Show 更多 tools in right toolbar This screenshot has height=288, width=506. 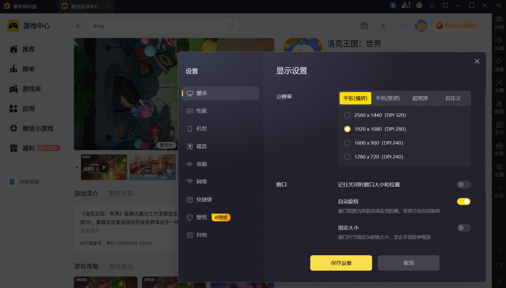[499, 192]
